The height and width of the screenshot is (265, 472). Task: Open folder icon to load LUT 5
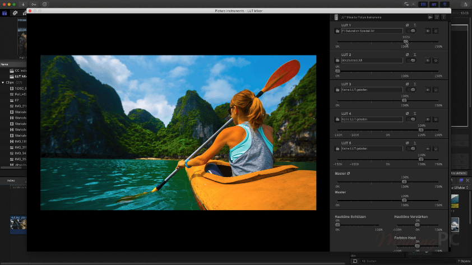[x=337, y=149]
